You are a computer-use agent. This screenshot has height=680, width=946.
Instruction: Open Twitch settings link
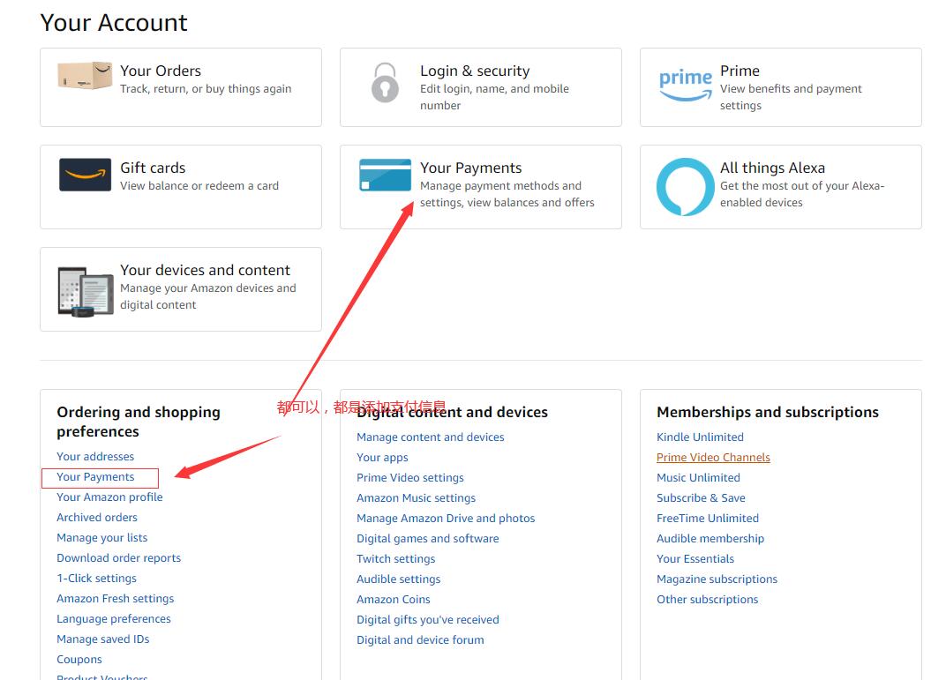pos(395,559)
